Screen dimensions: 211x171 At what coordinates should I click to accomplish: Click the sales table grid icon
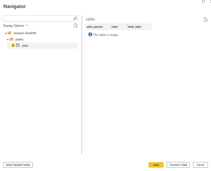pyautogui.click(x=18, y=45)
